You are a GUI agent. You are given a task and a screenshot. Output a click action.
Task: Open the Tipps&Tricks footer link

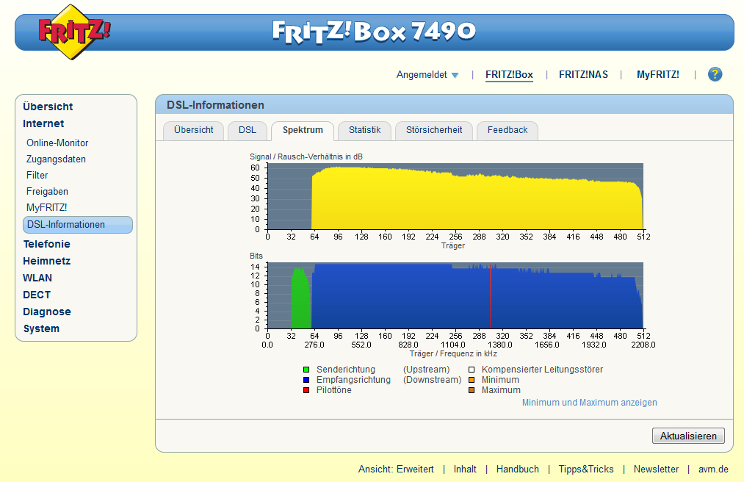click(x=585, y=470)
